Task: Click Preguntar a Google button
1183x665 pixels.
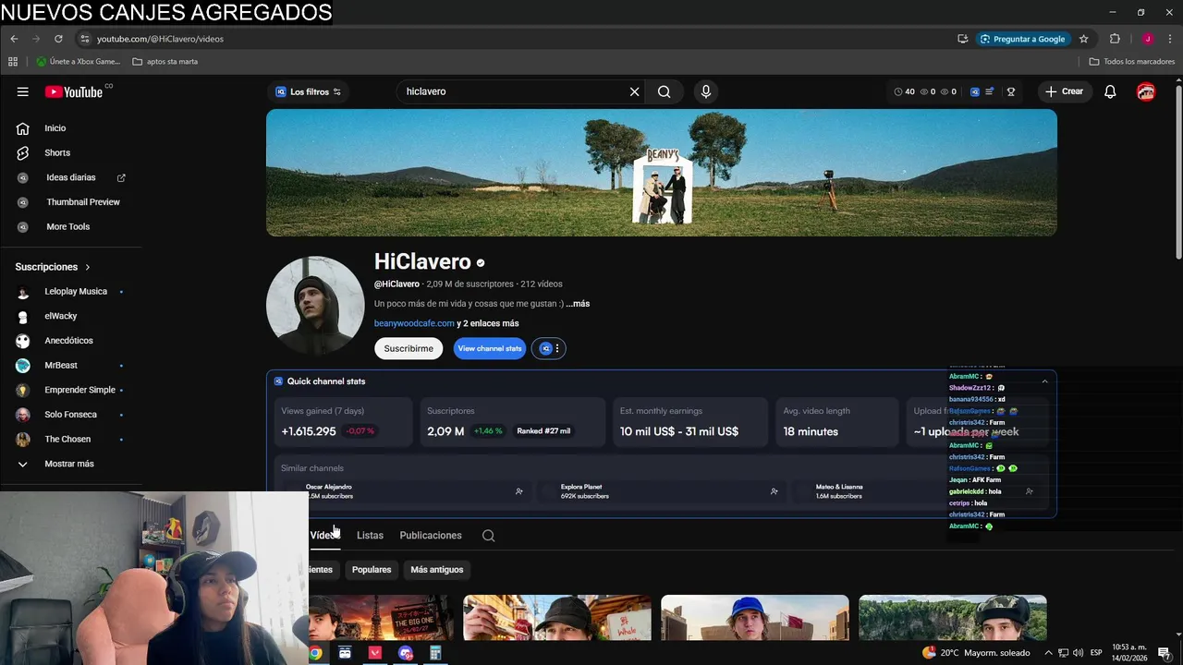Action: (x=1022, y=39)
